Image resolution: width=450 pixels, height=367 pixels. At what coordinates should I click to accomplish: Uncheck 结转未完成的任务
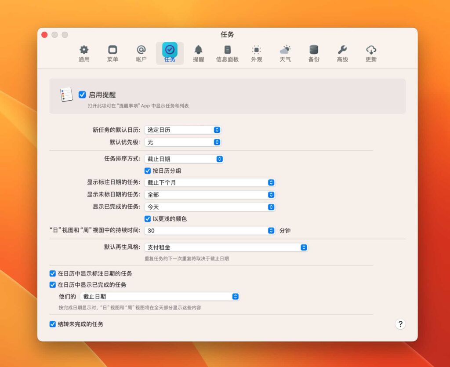(53, 324)
